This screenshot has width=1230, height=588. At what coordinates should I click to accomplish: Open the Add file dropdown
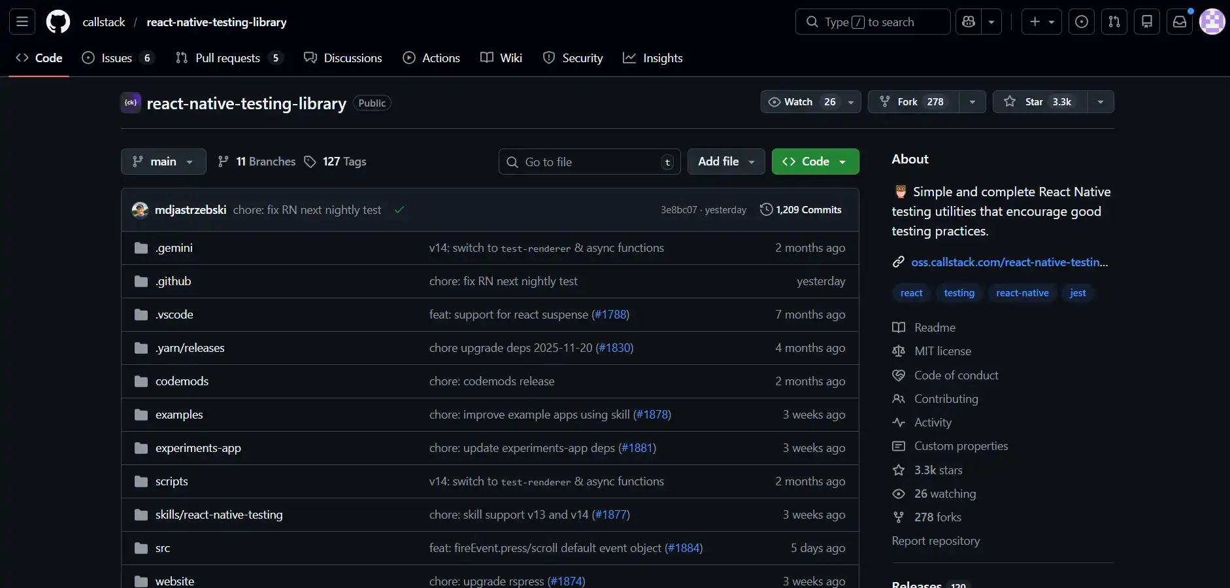pos(725,162)
